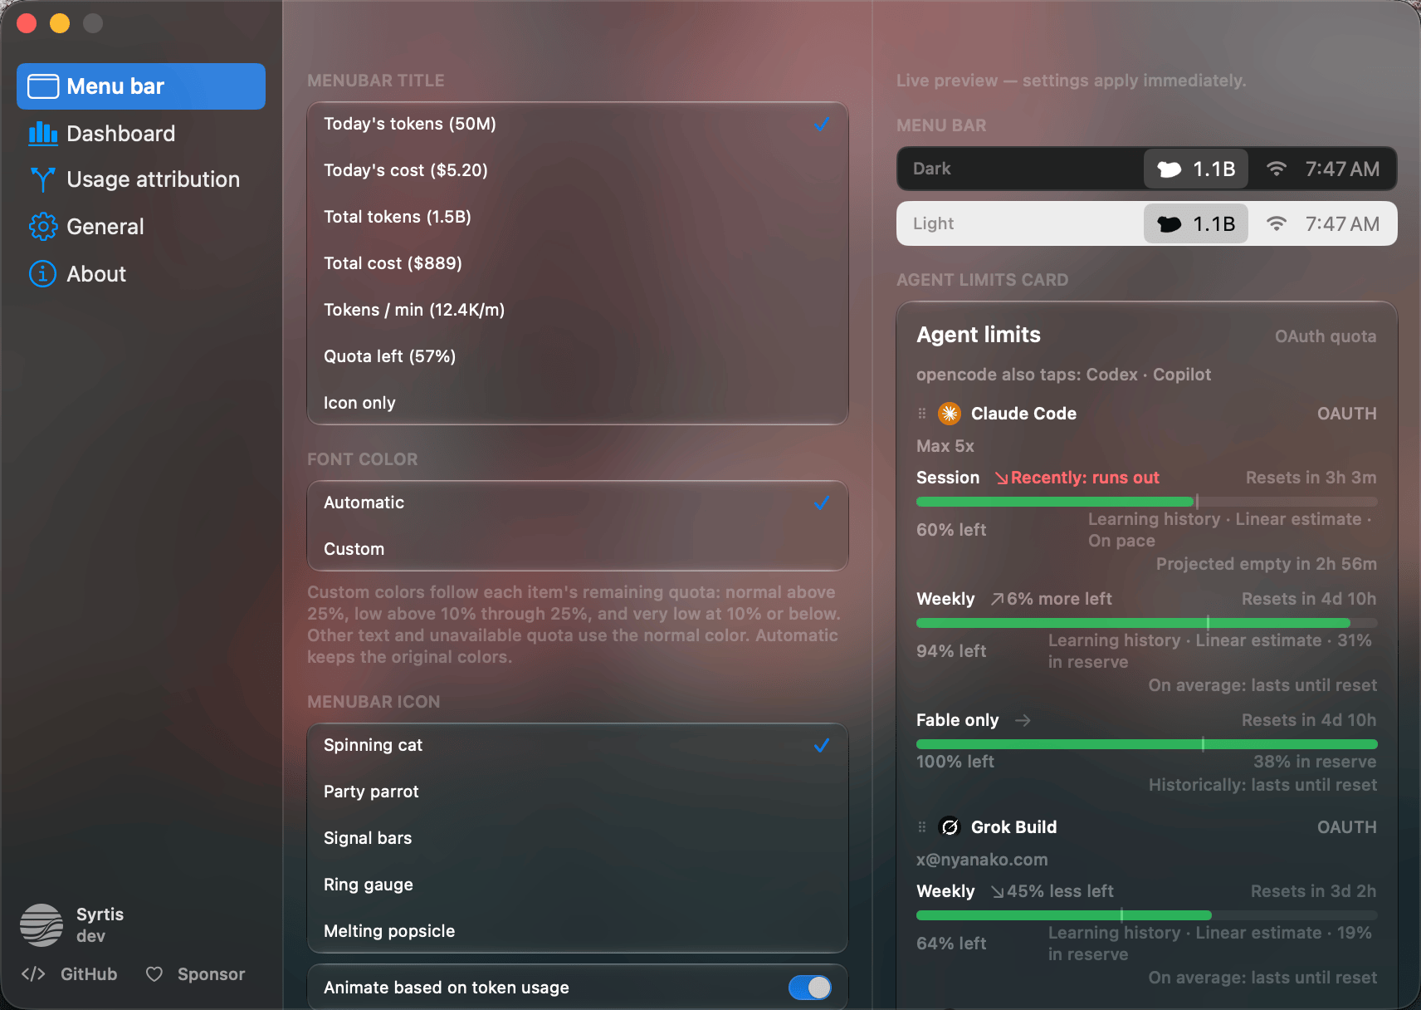
Task: Open the General settings section
Action: (x=141, y=227)
